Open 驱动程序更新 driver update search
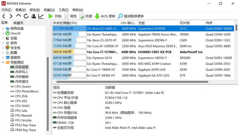The width and height of the screenshot is (238, 135). (x=131, y=16)
